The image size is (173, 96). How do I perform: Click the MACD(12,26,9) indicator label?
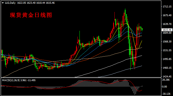click(x=11, y=80)
